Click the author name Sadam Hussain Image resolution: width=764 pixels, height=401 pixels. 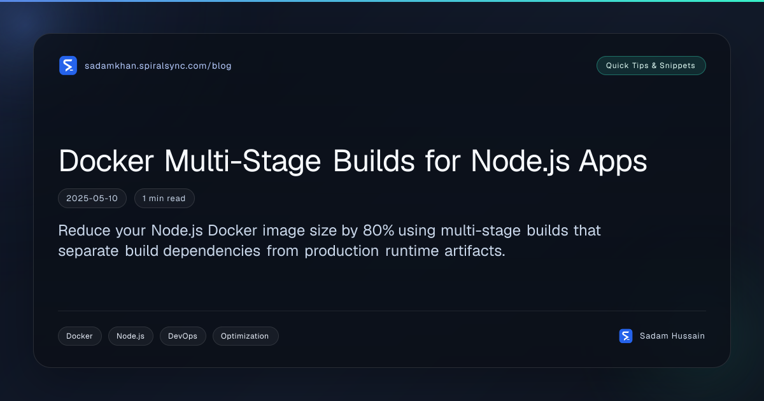[x=672, y=336]
